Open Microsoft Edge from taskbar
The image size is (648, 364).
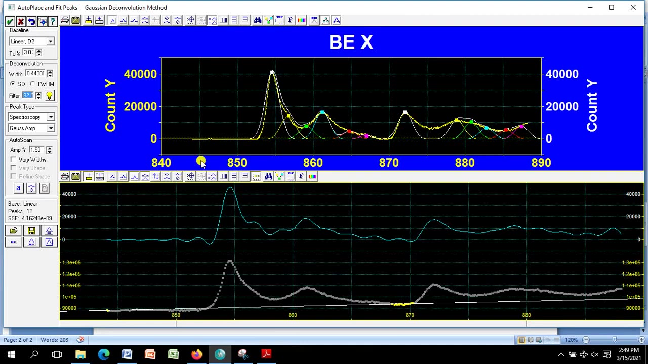103,354
